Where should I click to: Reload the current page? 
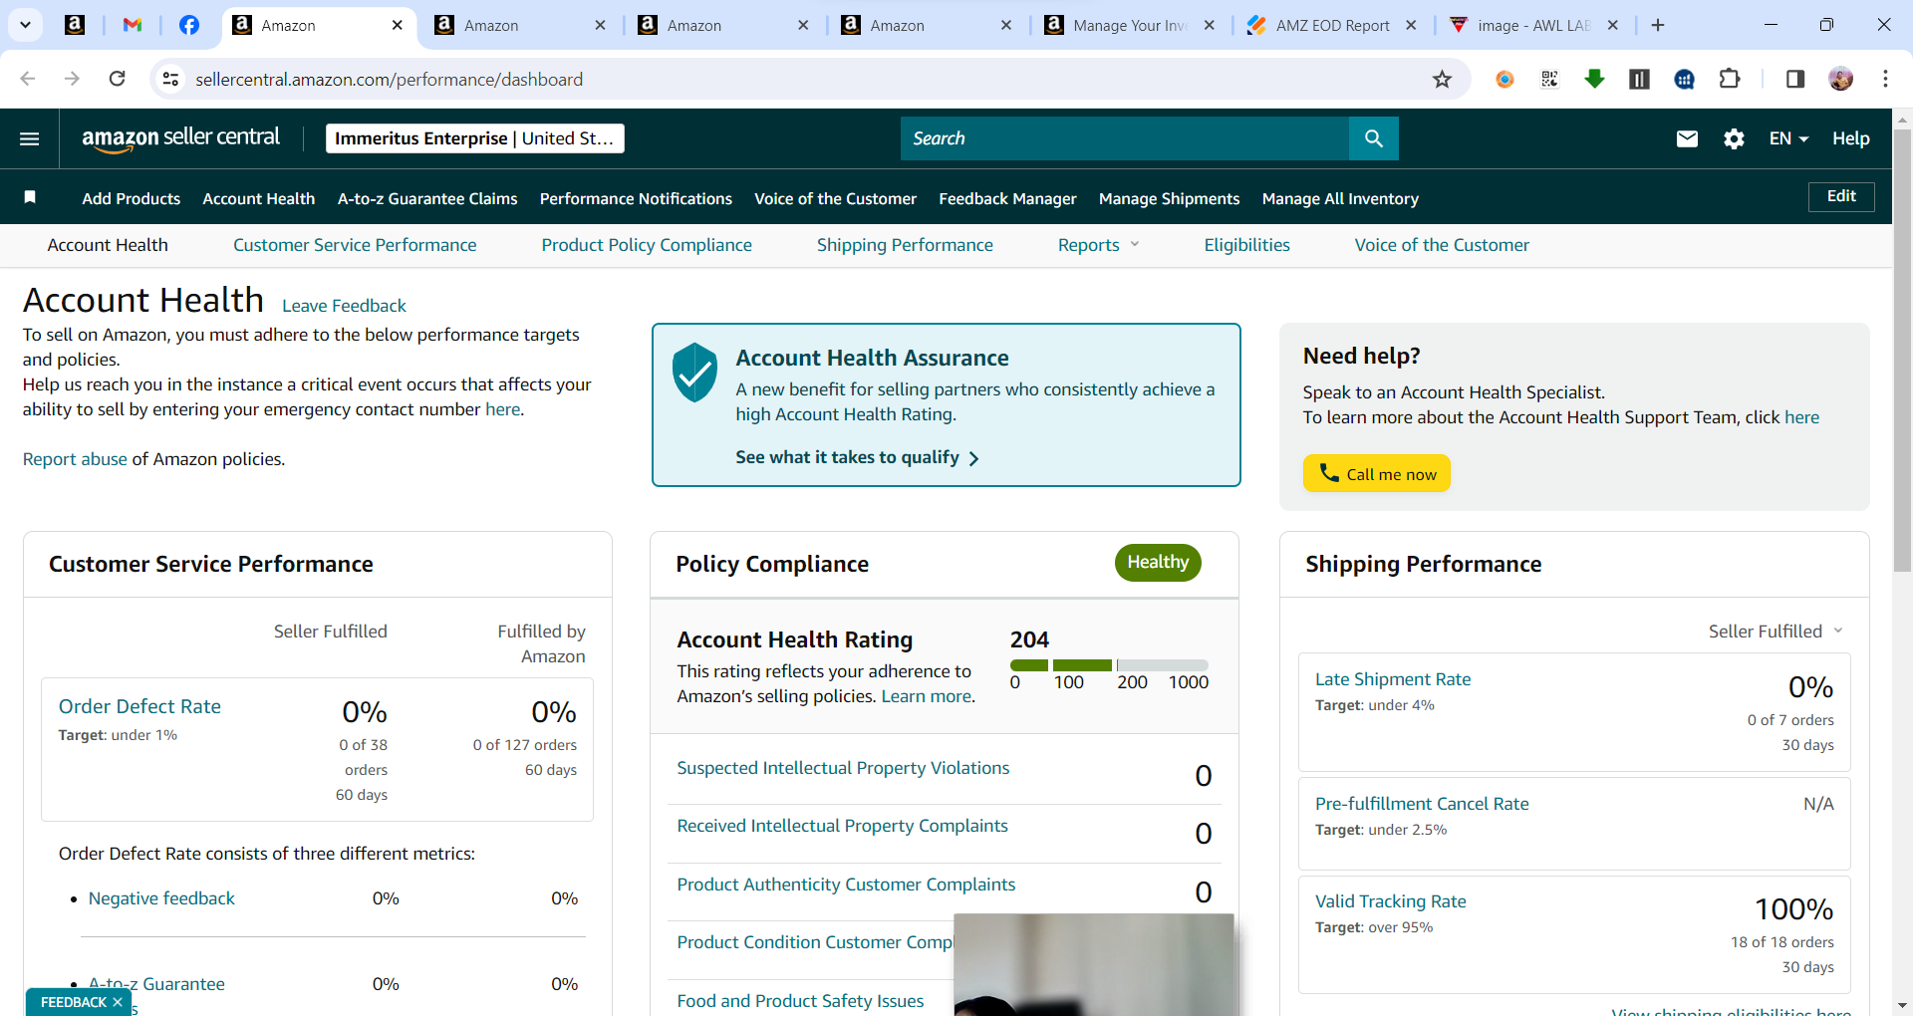(117, 79)
